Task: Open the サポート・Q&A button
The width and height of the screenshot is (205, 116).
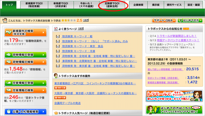Action: point(164,21)
